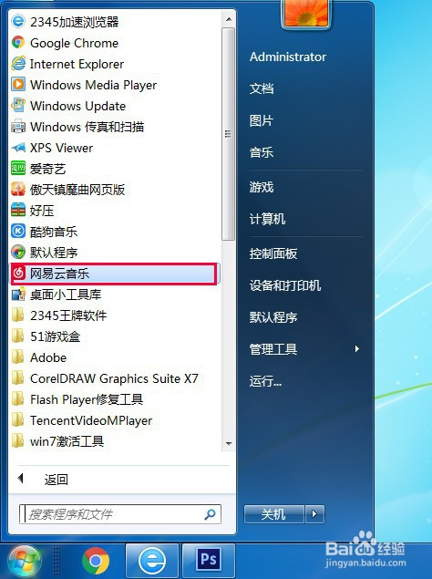Launch the 爱奇艺 green icon

tap(18, 169)
